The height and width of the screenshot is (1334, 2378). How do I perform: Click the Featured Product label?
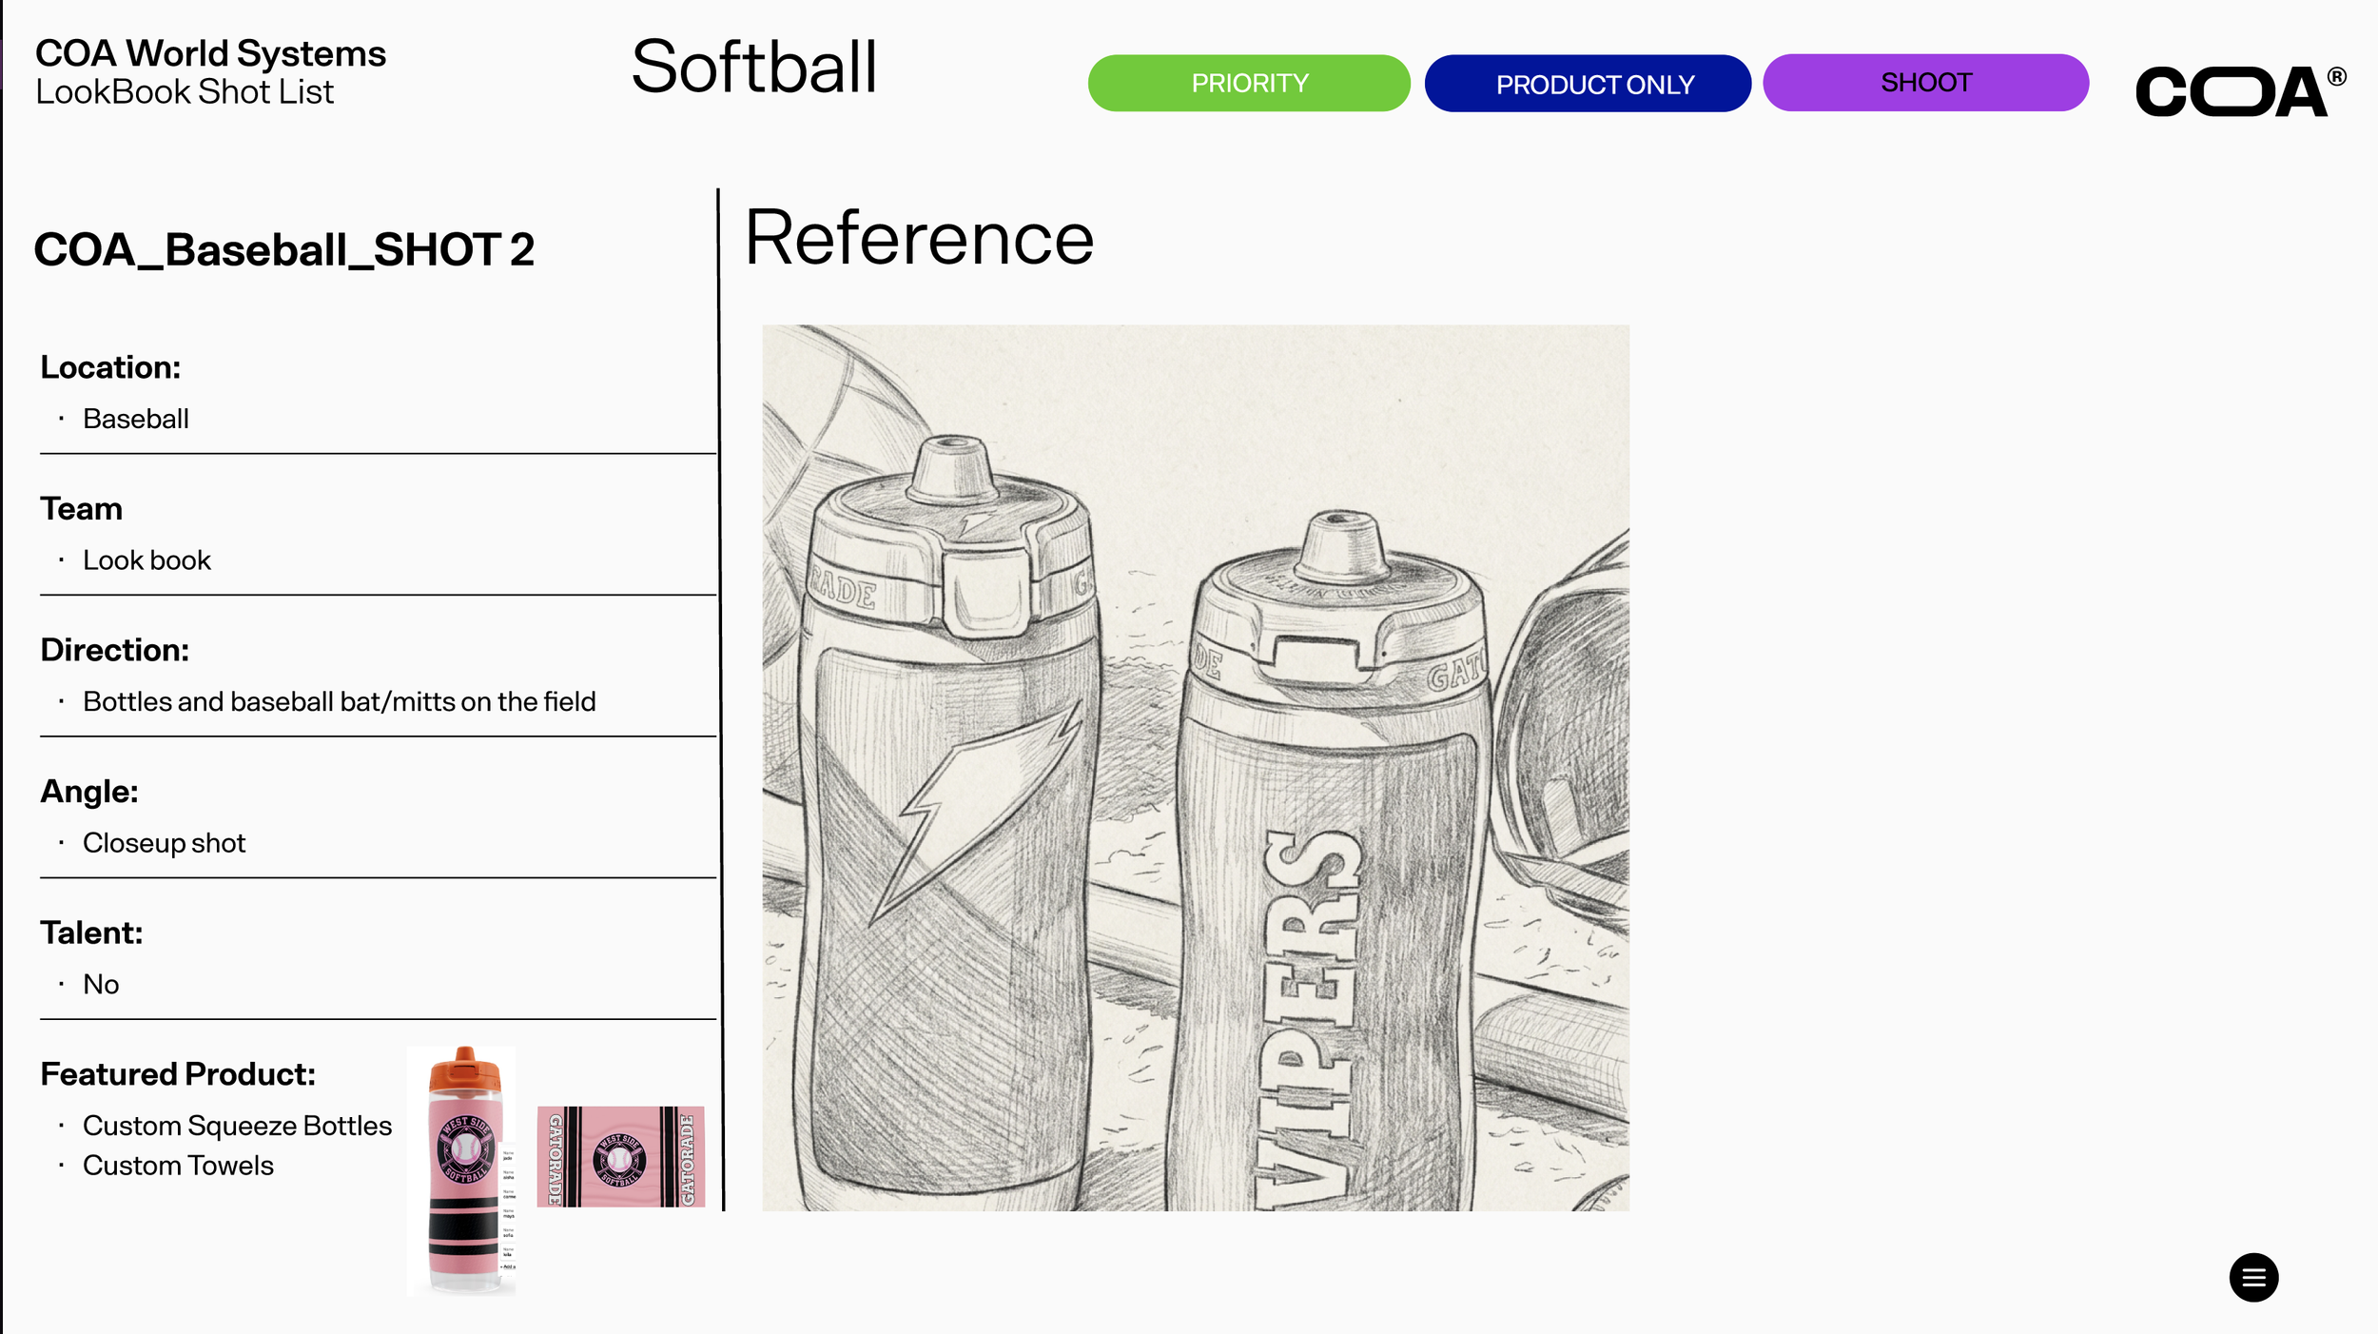click(x=178, y=1074)
